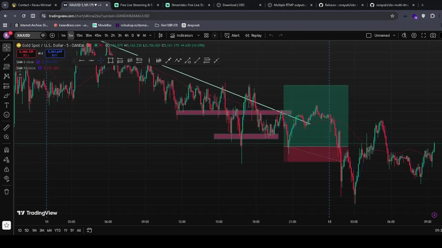Open the Indicators dialog
This screenshot has height=248, width=442.
[x=182, y=35]
